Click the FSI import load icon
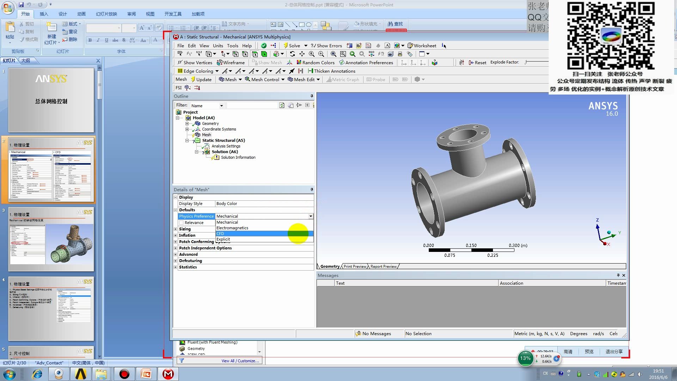The height and width of the screenshot is (381, 677). 197,88
